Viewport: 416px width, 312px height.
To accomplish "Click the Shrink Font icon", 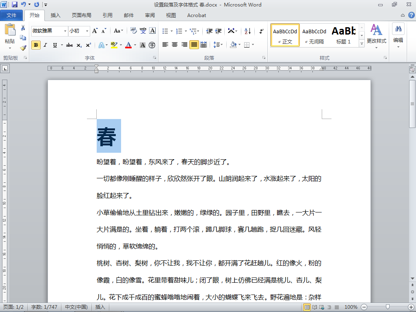I will coord(104,31).
